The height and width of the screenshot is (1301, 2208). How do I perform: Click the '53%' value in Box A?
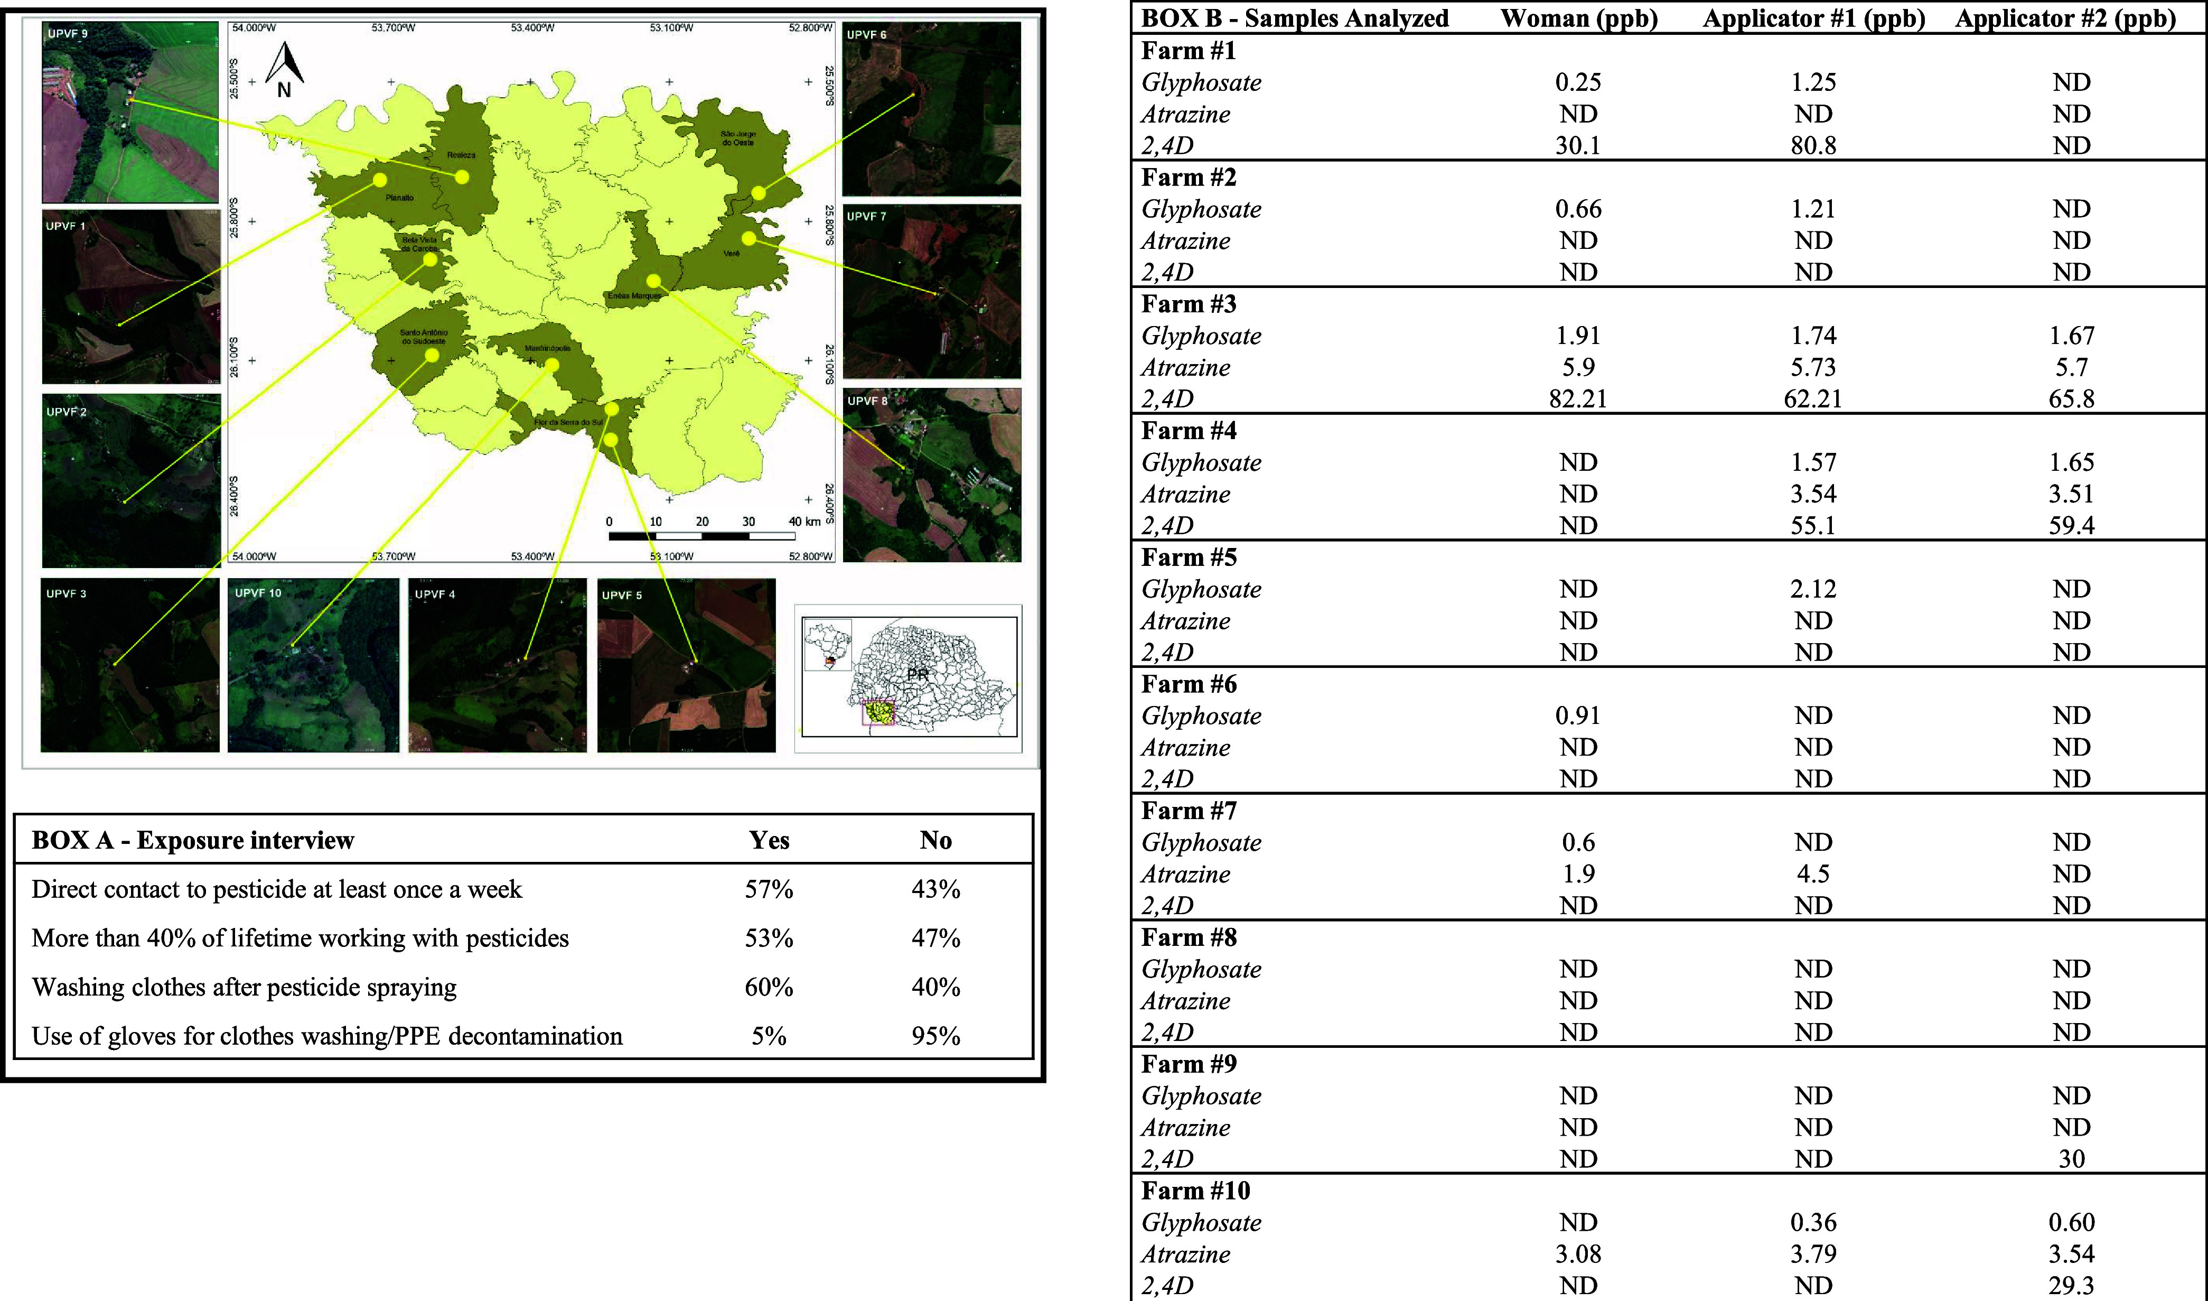pos(769,938)
